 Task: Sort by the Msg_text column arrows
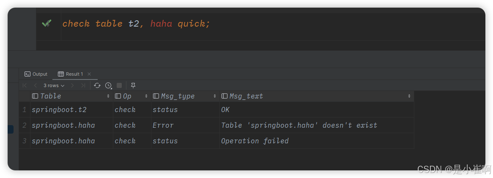(x=409, y=96)
